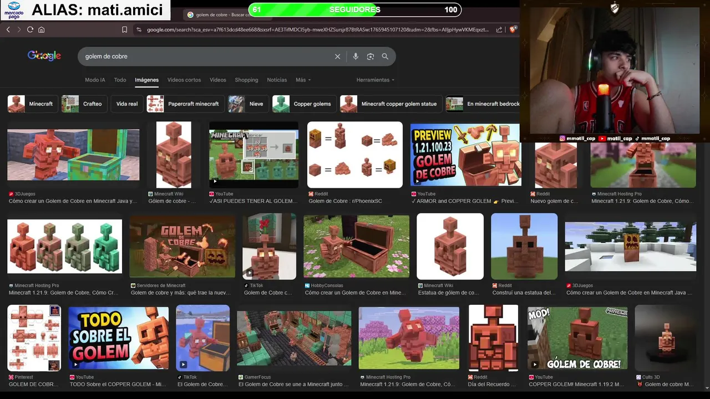Filter by the Papercraft minecraft chip

pyautogui.click(x=186, y=104)
